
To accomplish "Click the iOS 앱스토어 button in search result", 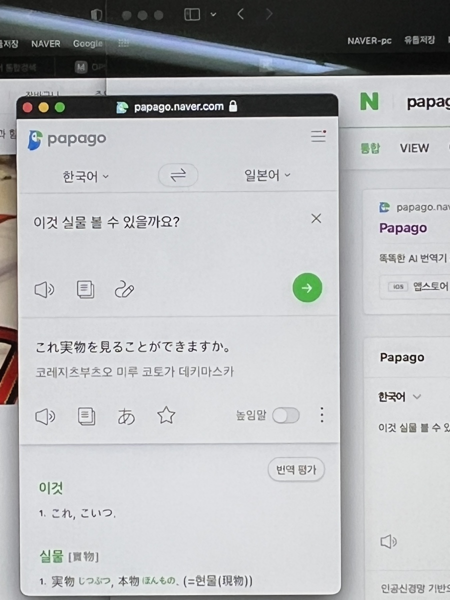I will tap(418, 287).
